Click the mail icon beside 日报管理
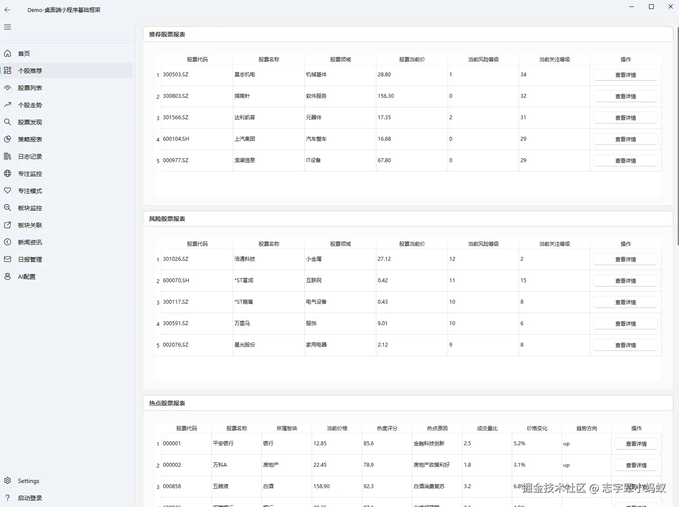 click(7, 259)
